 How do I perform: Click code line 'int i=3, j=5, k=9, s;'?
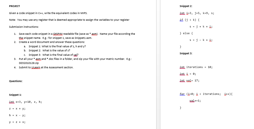tap(197, 13)
